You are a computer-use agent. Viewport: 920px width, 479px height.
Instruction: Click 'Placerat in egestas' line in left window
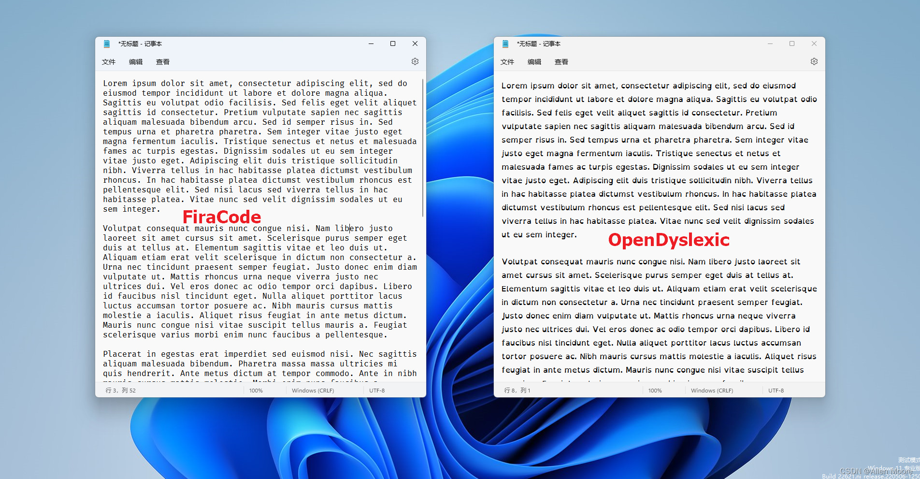coord(260,354)
